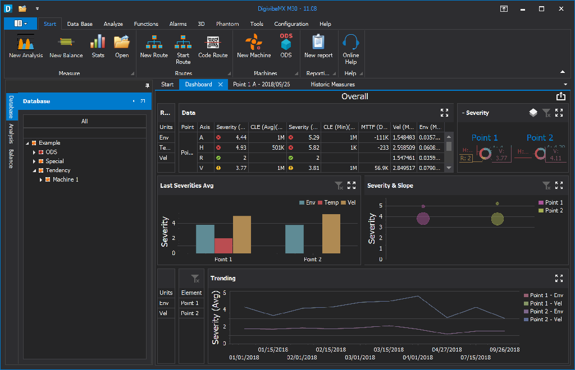
Task: Sort by the Axis column header
Action: (205, 127)
